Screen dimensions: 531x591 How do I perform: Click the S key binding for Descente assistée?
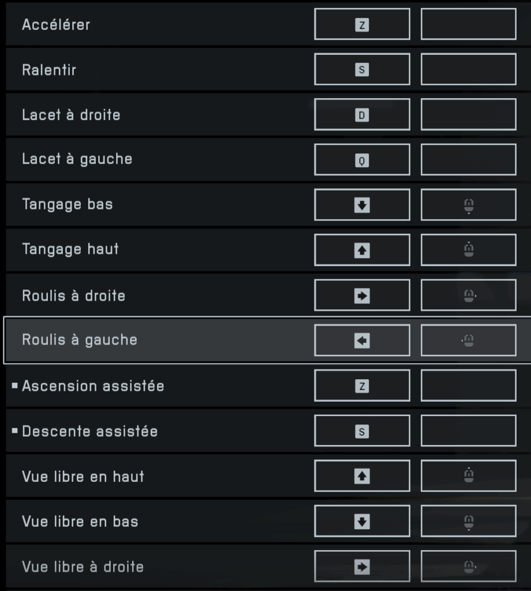362,431
